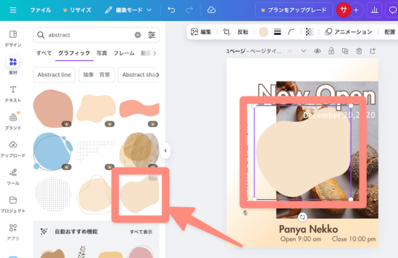Open the transparency checkerboard icon
Viewport: 398px width, 258px height.
[309, 32]
